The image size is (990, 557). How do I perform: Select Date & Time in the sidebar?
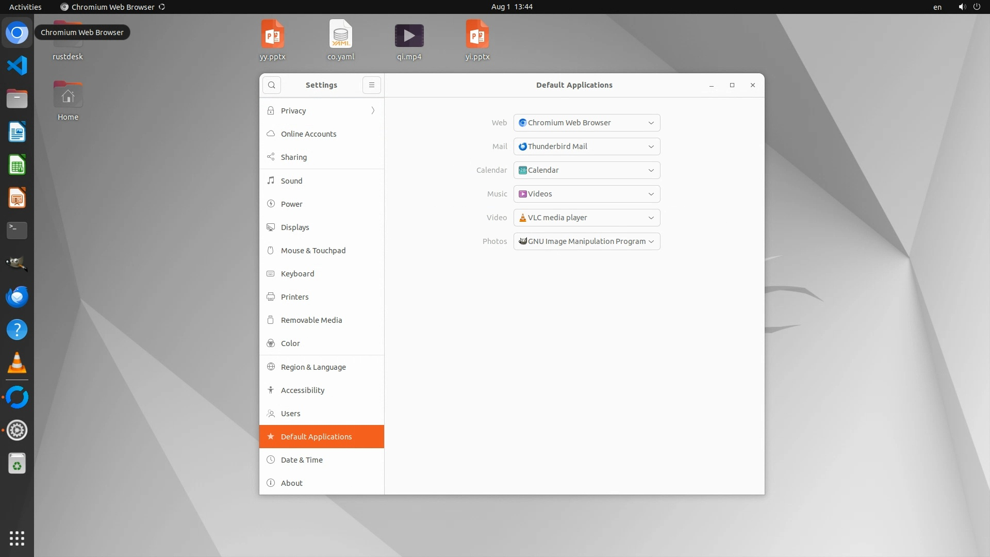pos(302,460)
